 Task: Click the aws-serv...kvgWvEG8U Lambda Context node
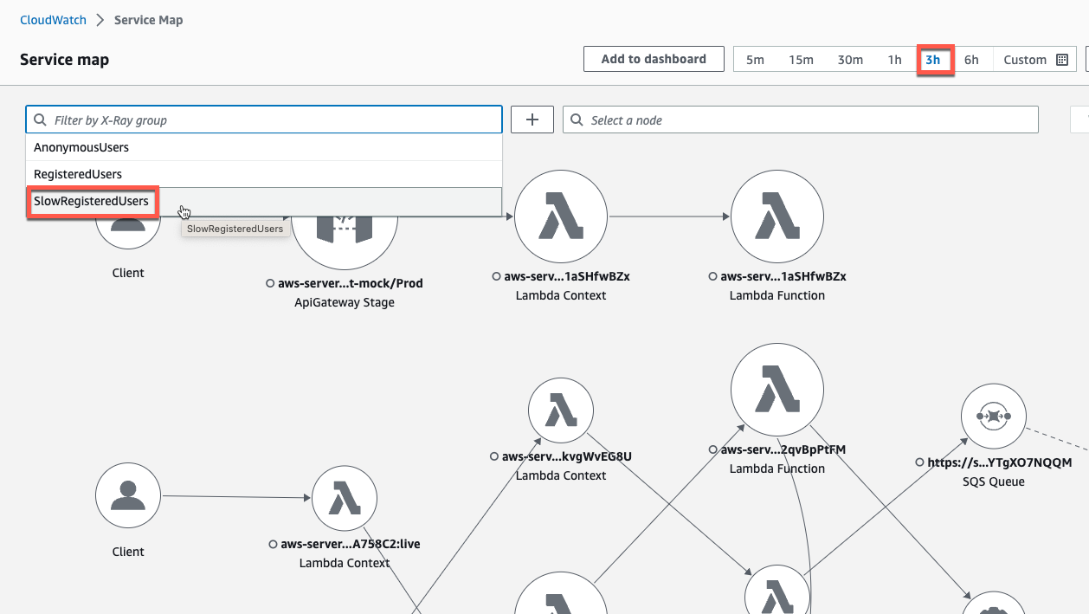point(561,411)
